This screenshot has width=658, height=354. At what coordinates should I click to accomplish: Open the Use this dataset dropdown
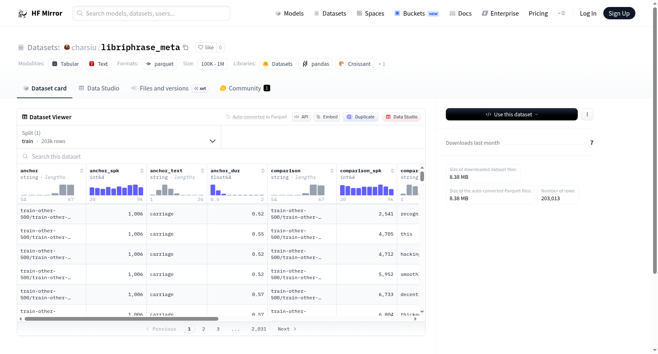[512, 114]
